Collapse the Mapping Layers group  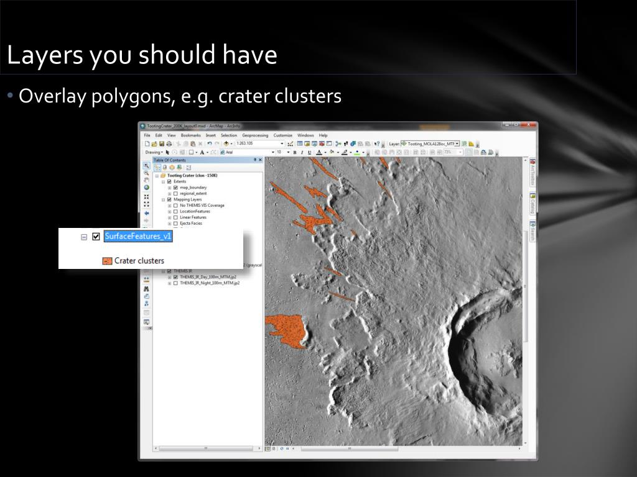(164, 199)
